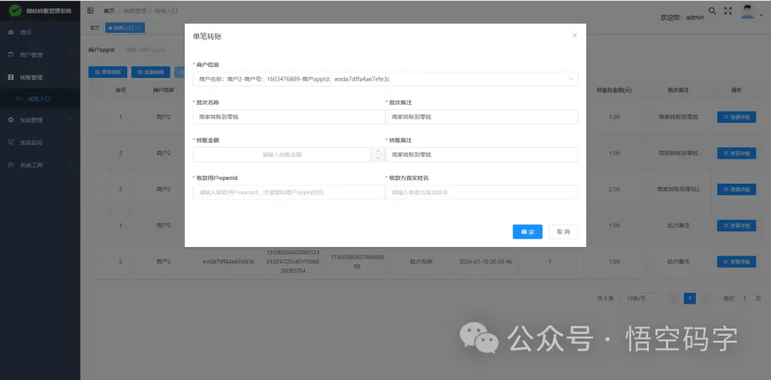Click the 欢迎您:admin text

[x=682, y=17]
